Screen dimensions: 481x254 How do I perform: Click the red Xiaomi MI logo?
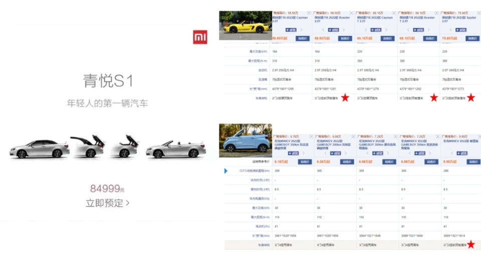click(x=200, y=37)
